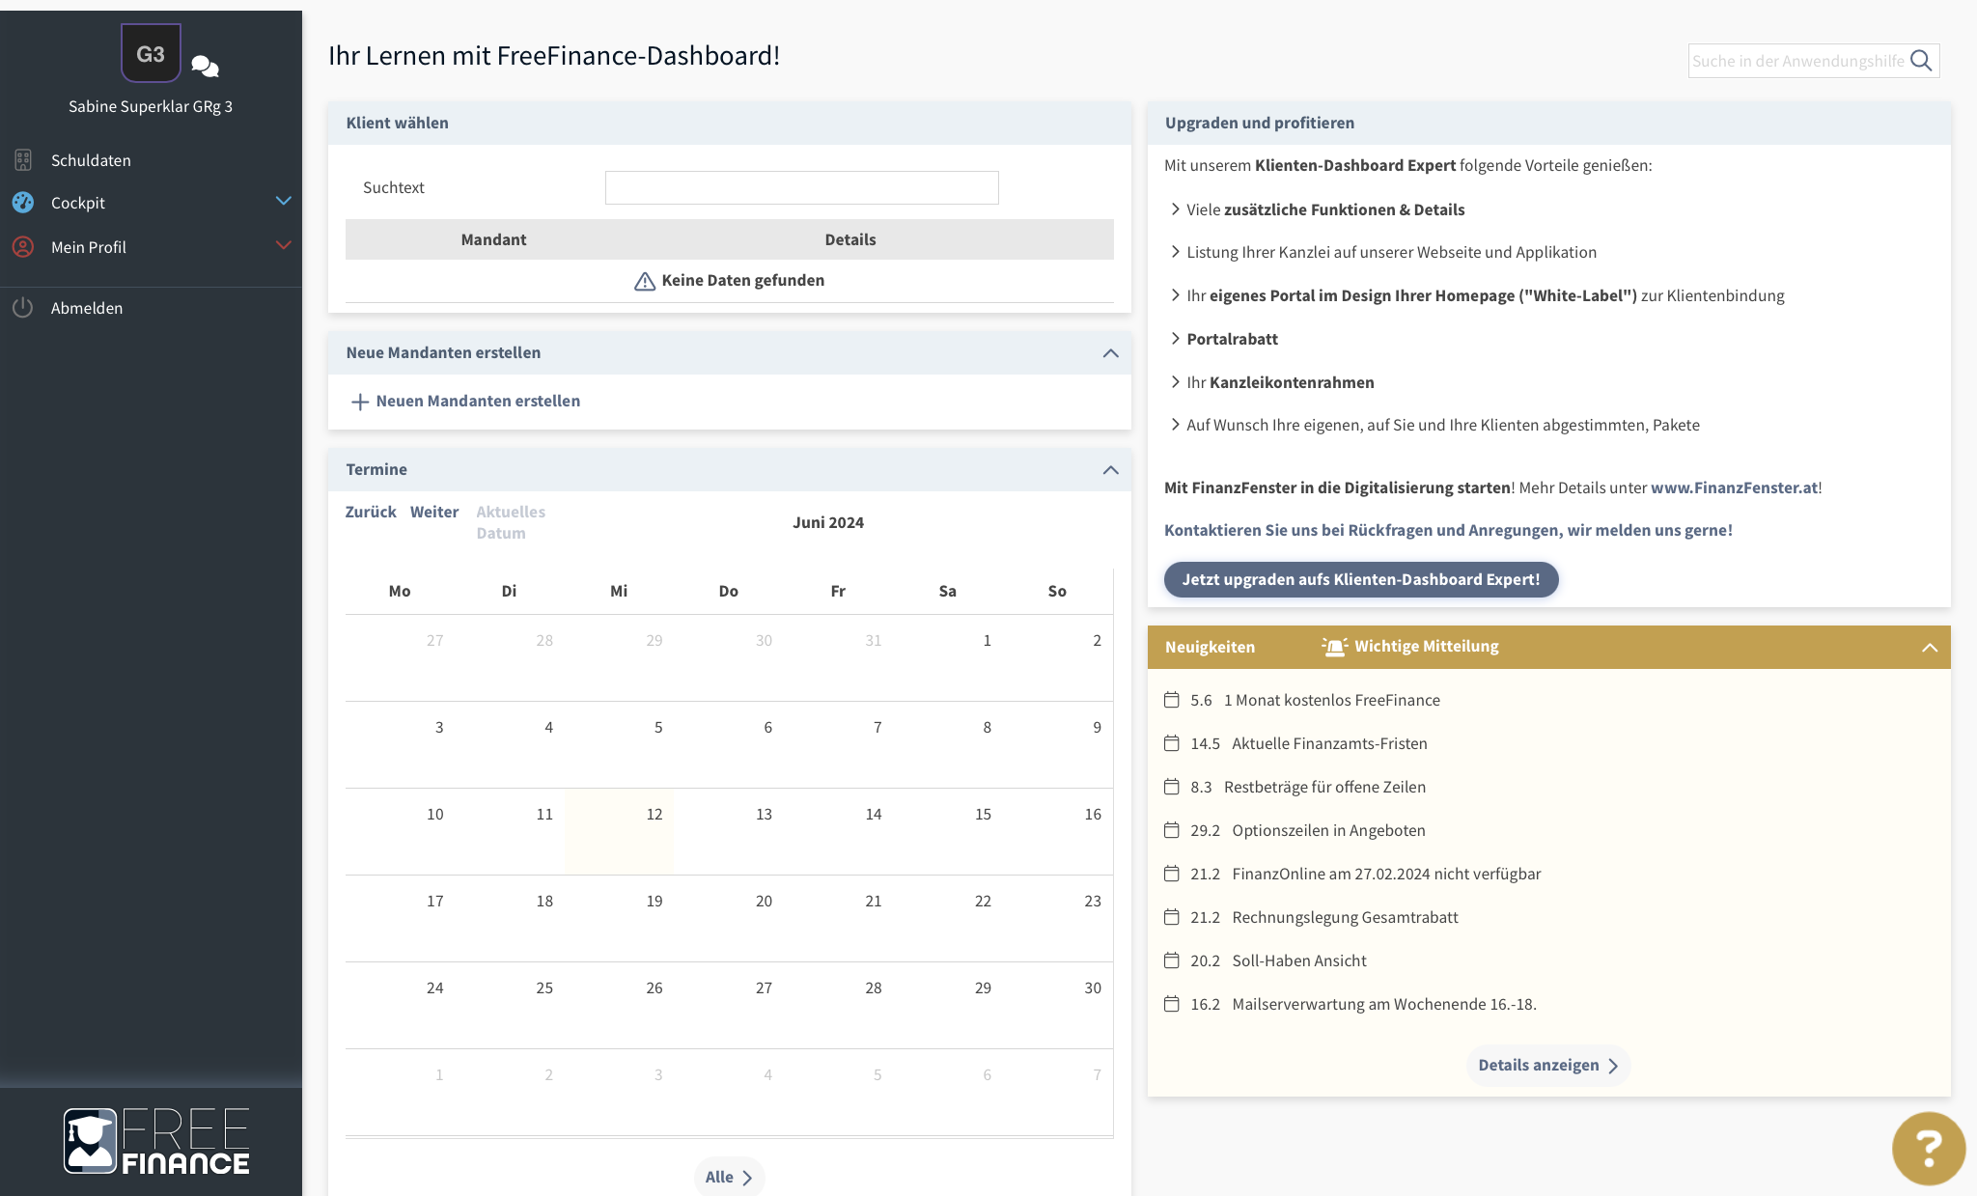Screen dimensions: 1977x1196
Task: Select June 12 in the calendar
Action: tap(619, 831)
